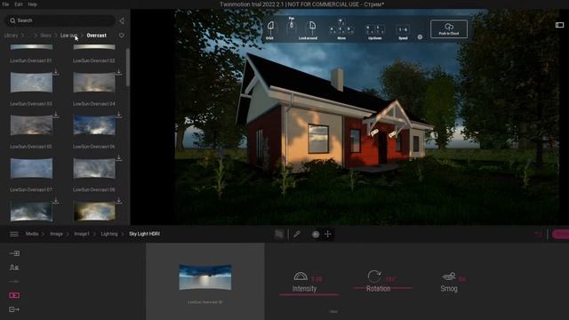Open the Settings slider dock icon

click(x=14, y=281)
